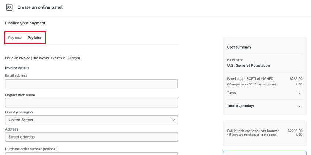Click the full launch cost after soft launch text

253,131
